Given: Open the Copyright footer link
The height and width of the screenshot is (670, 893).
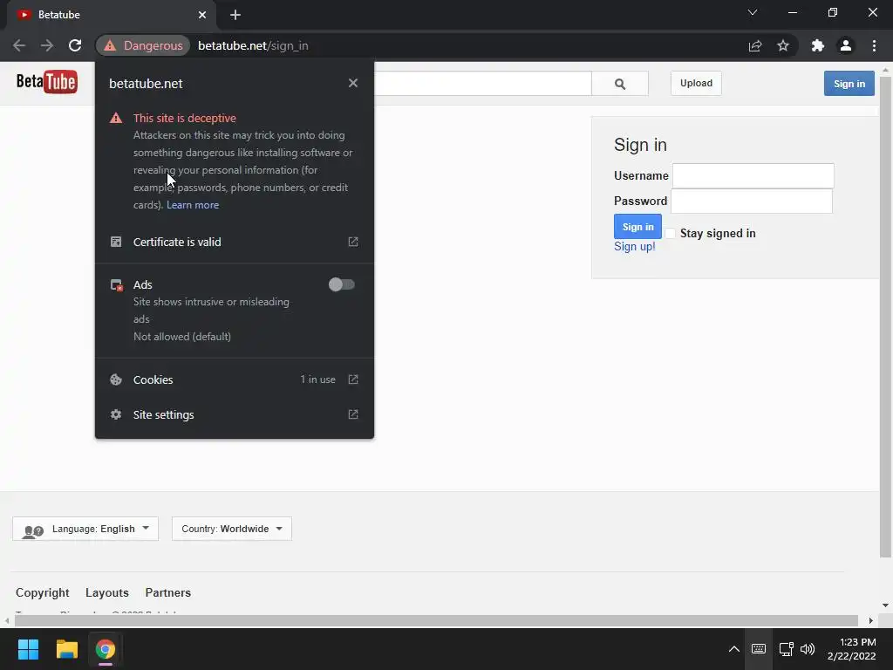Looking at the screenshot, I should (43, 592).
